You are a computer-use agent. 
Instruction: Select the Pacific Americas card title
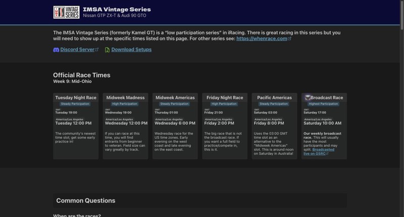click(274, 97)
